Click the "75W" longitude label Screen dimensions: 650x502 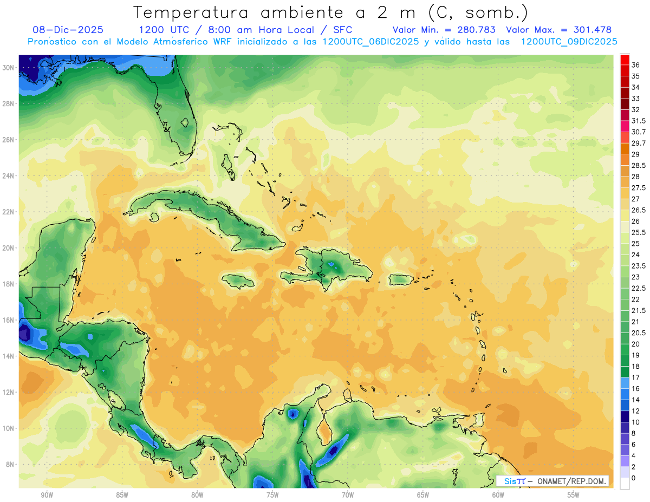[272, 495]
